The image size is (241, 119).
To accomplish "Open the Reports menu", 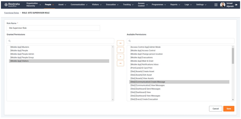I will pos(175,5).
